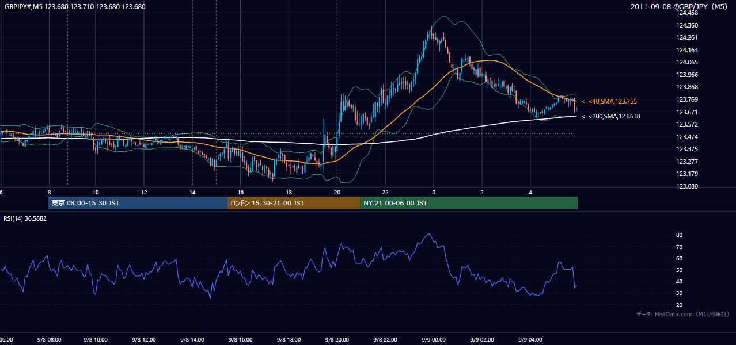Click price axis value 123.769
Viewport: 736px width, 345px height.
tap(688, 99)
